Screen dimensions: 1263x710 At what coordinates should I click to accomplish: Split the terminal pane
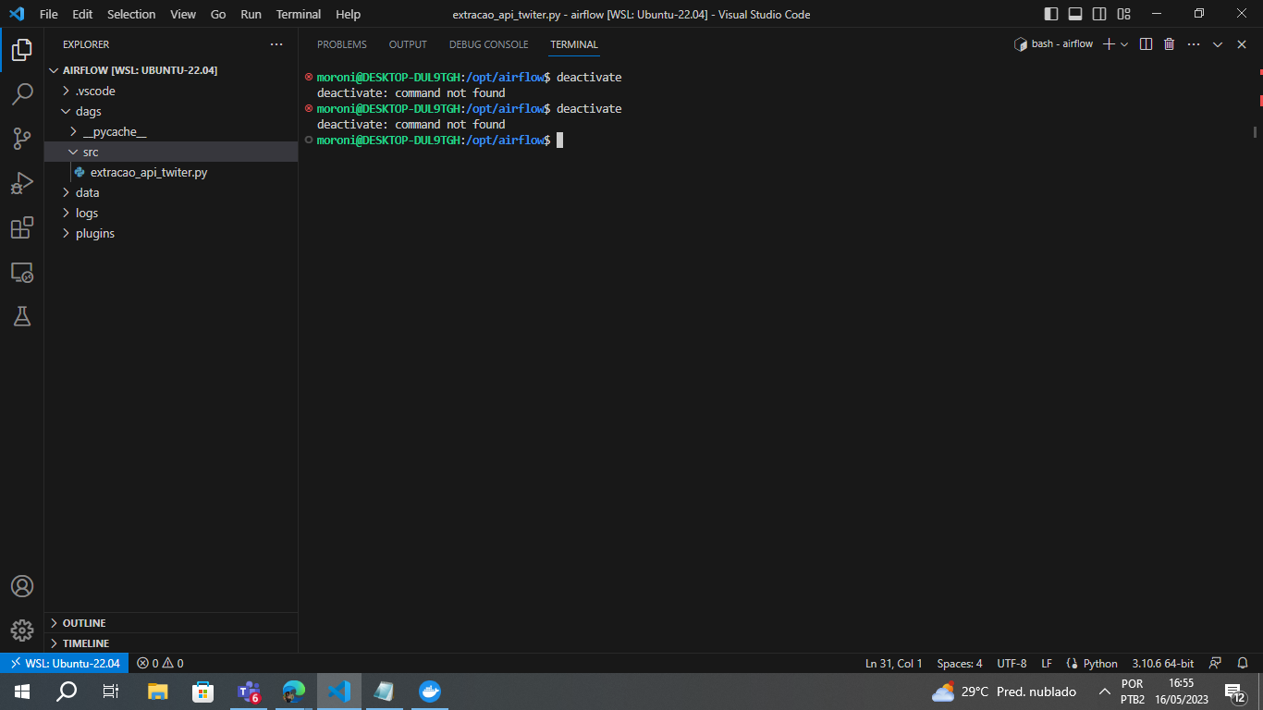pyautogui.click(x=1146, y=44)
